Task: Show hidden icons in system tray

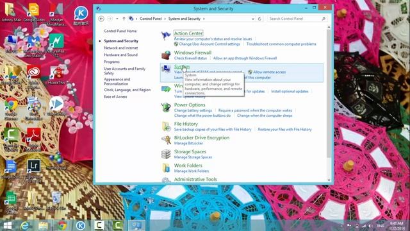Action: coord(341,226)
